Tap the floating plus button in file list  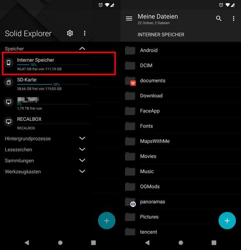click(x=227, y=220)
